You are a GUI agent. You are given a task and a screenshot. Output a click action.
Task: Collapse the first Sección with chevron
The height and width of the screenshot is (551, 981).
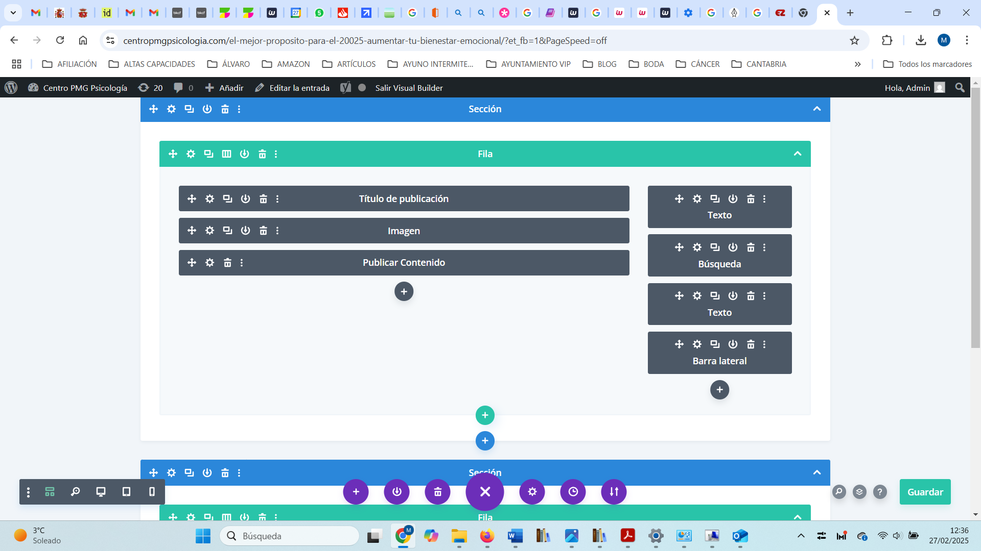pyautogui.click(x=816, y=109)
